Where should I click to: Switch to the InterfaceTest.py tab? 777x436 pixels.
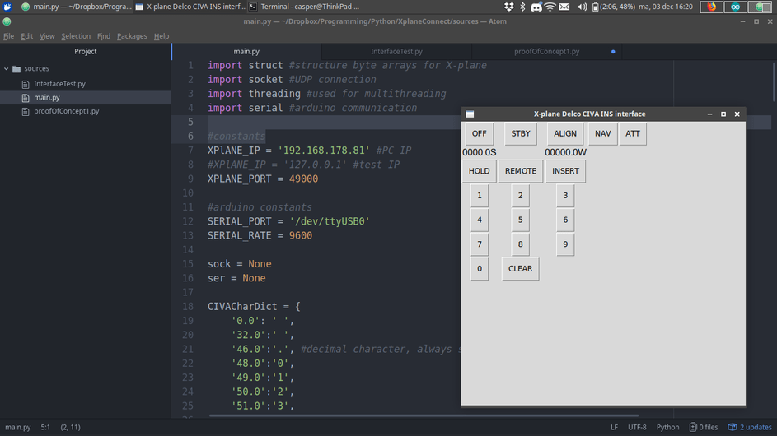[396, 51]
